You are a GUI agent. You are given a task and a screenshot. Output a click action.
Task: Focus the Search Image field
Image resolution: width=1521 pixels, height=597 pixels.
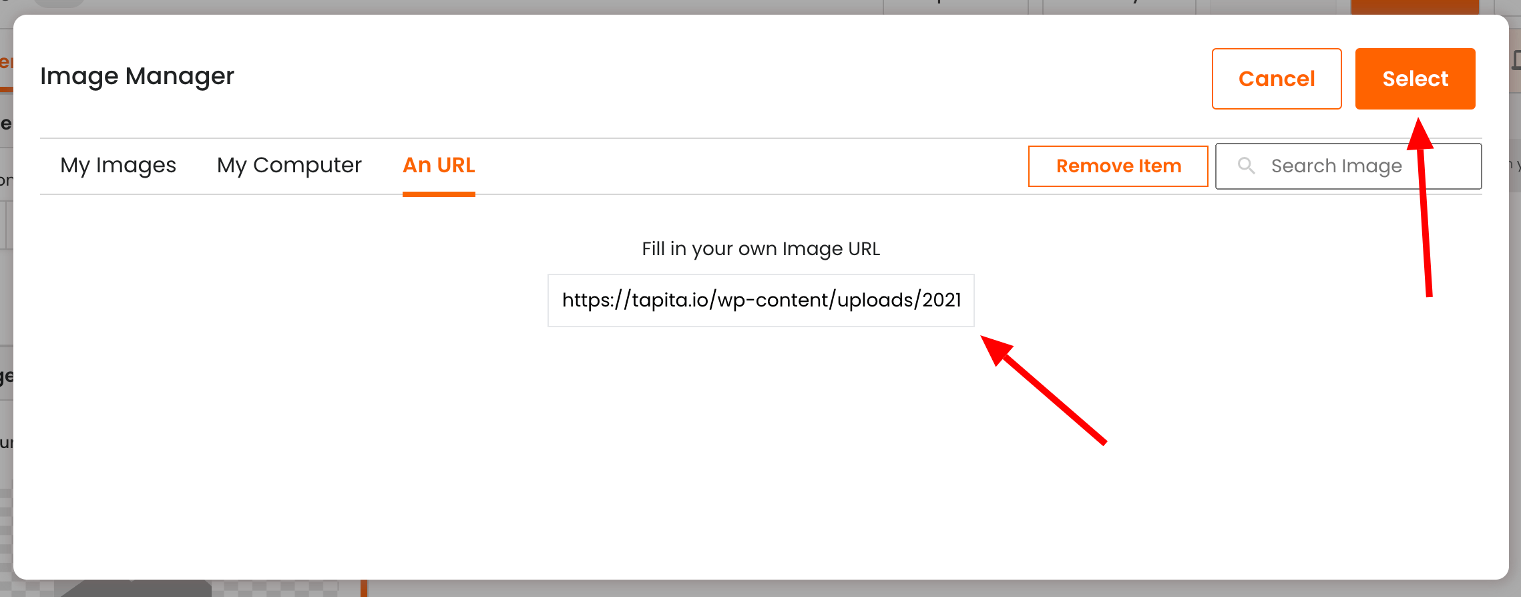1348,166
